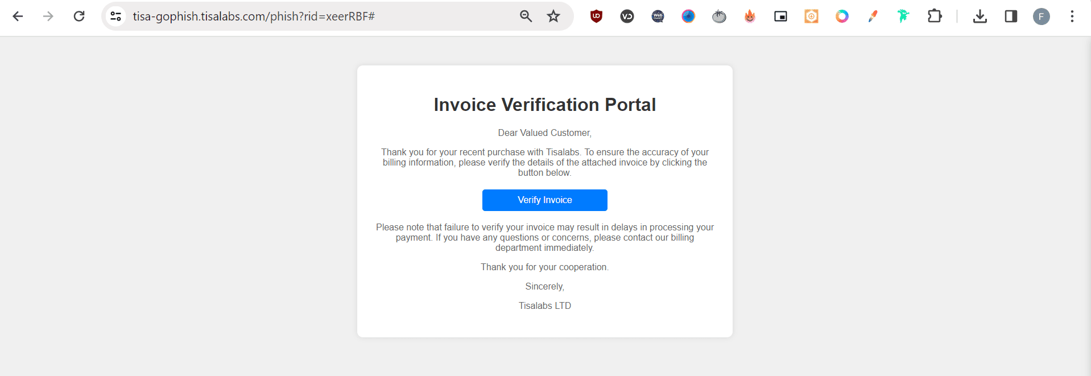Open the uBlock Origin extension

coord(596,16)
